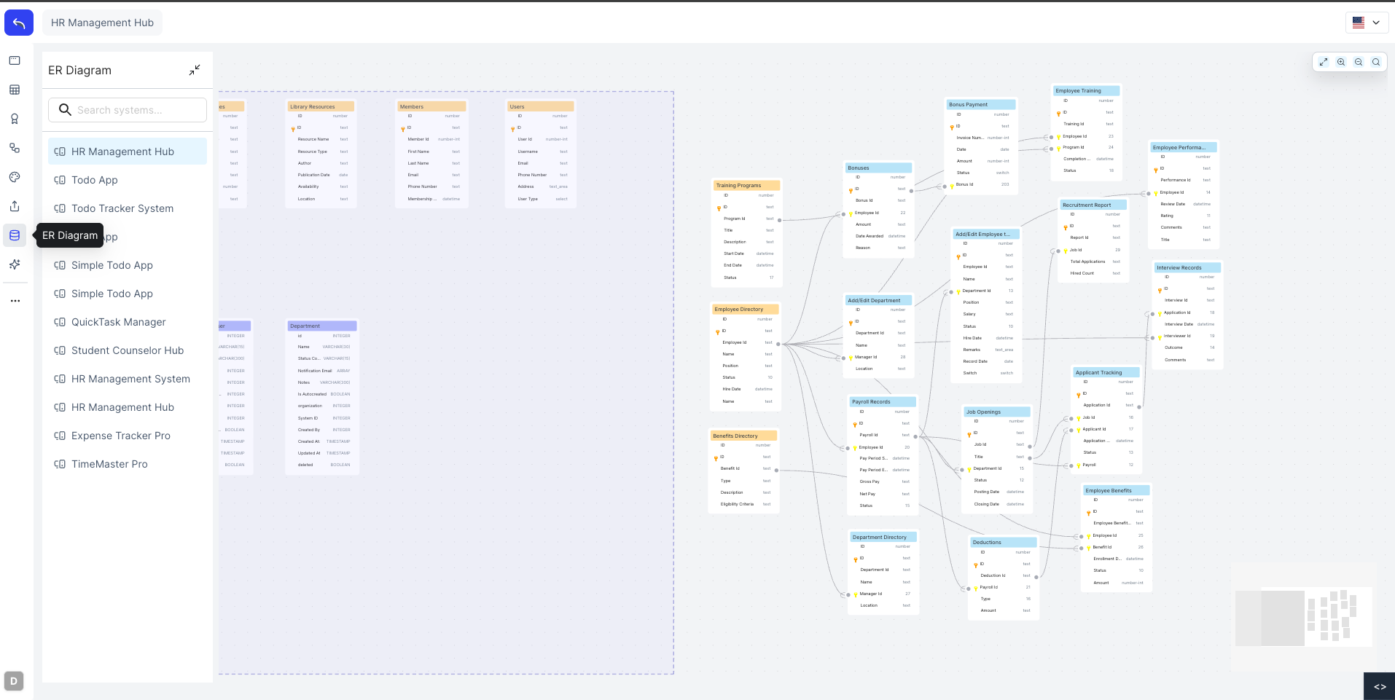Click the award badge icon in sidebar
The width and height of the screenshot is (1395, 700).
(x=15, y=119)
